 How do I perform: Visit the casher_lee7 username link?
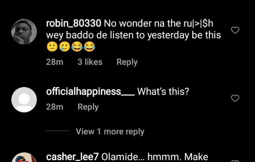click(x=73, y=157)
